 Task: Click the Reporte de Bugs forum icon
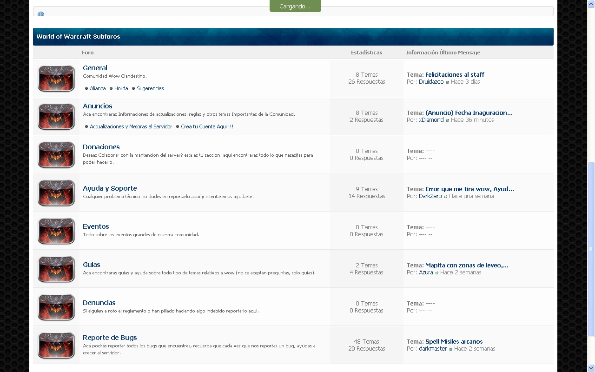pyautogui.click(x=56, y=345)
